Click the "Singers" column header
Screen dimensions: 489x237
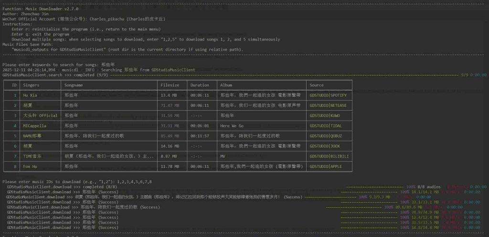tap(31, 85)
